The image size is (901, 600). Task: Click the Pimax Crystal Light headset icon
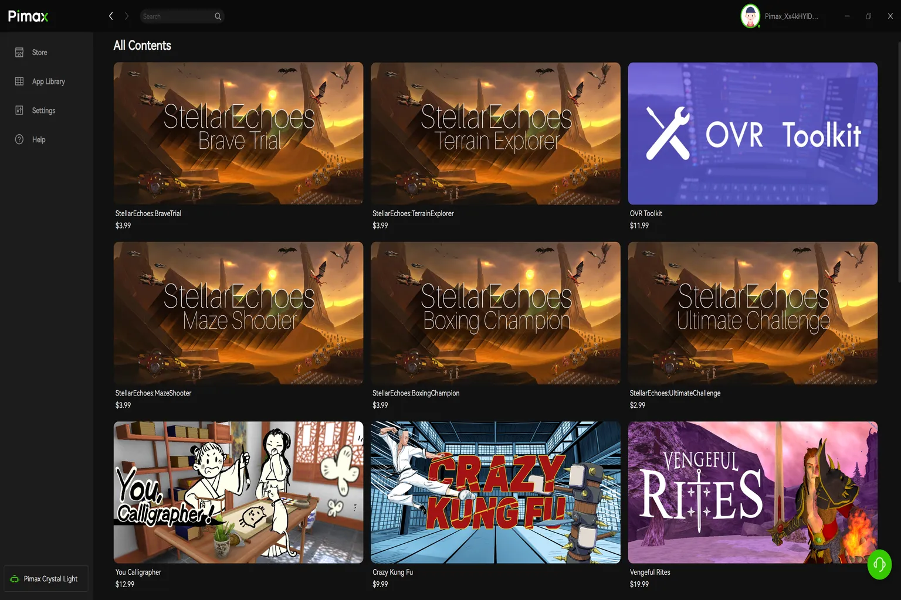(x=15, y=579)
